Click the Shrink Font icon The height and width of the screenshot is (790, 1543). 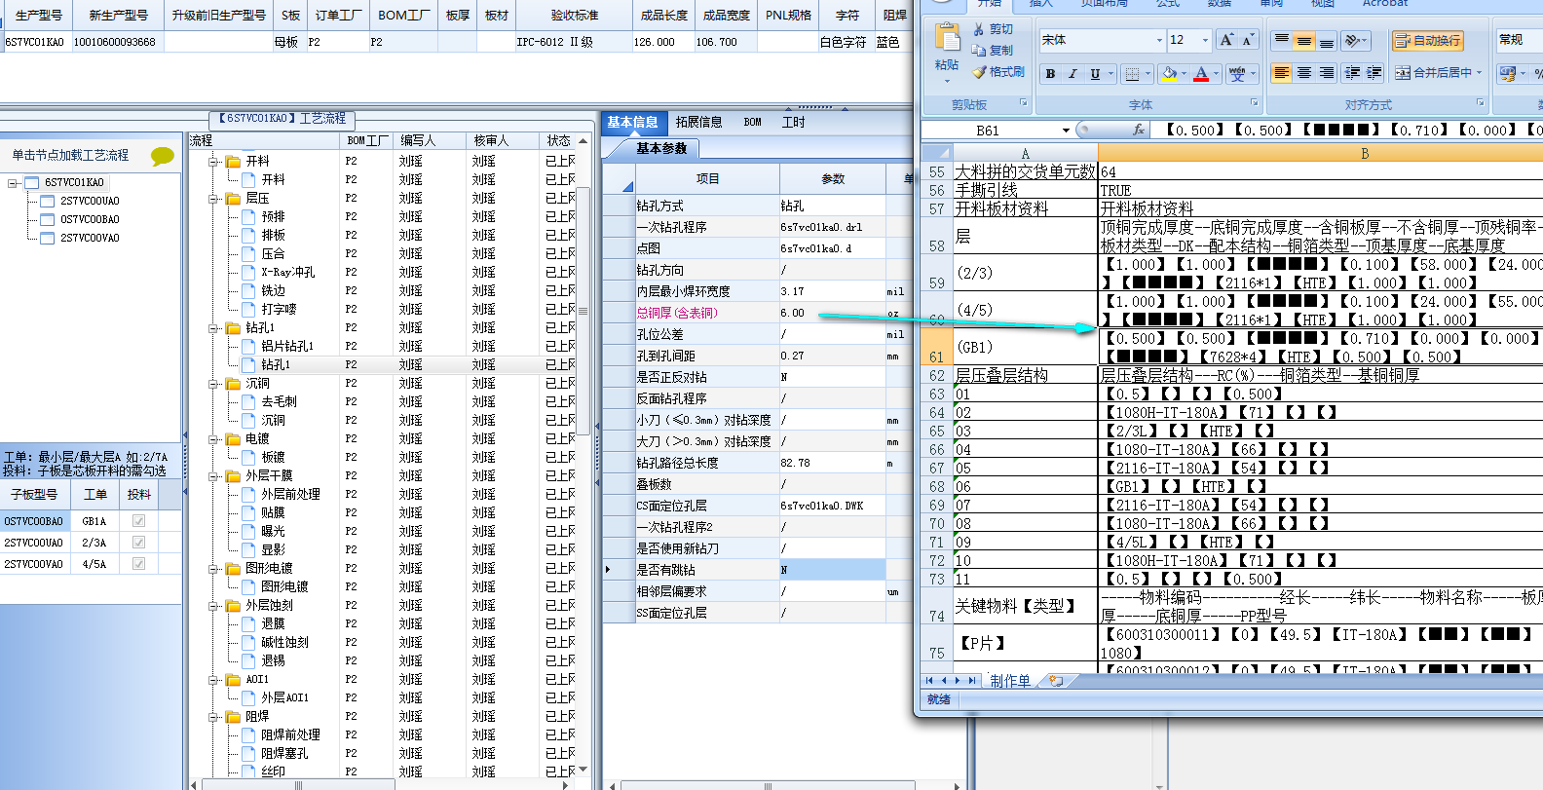click(x=1248, y=40)
